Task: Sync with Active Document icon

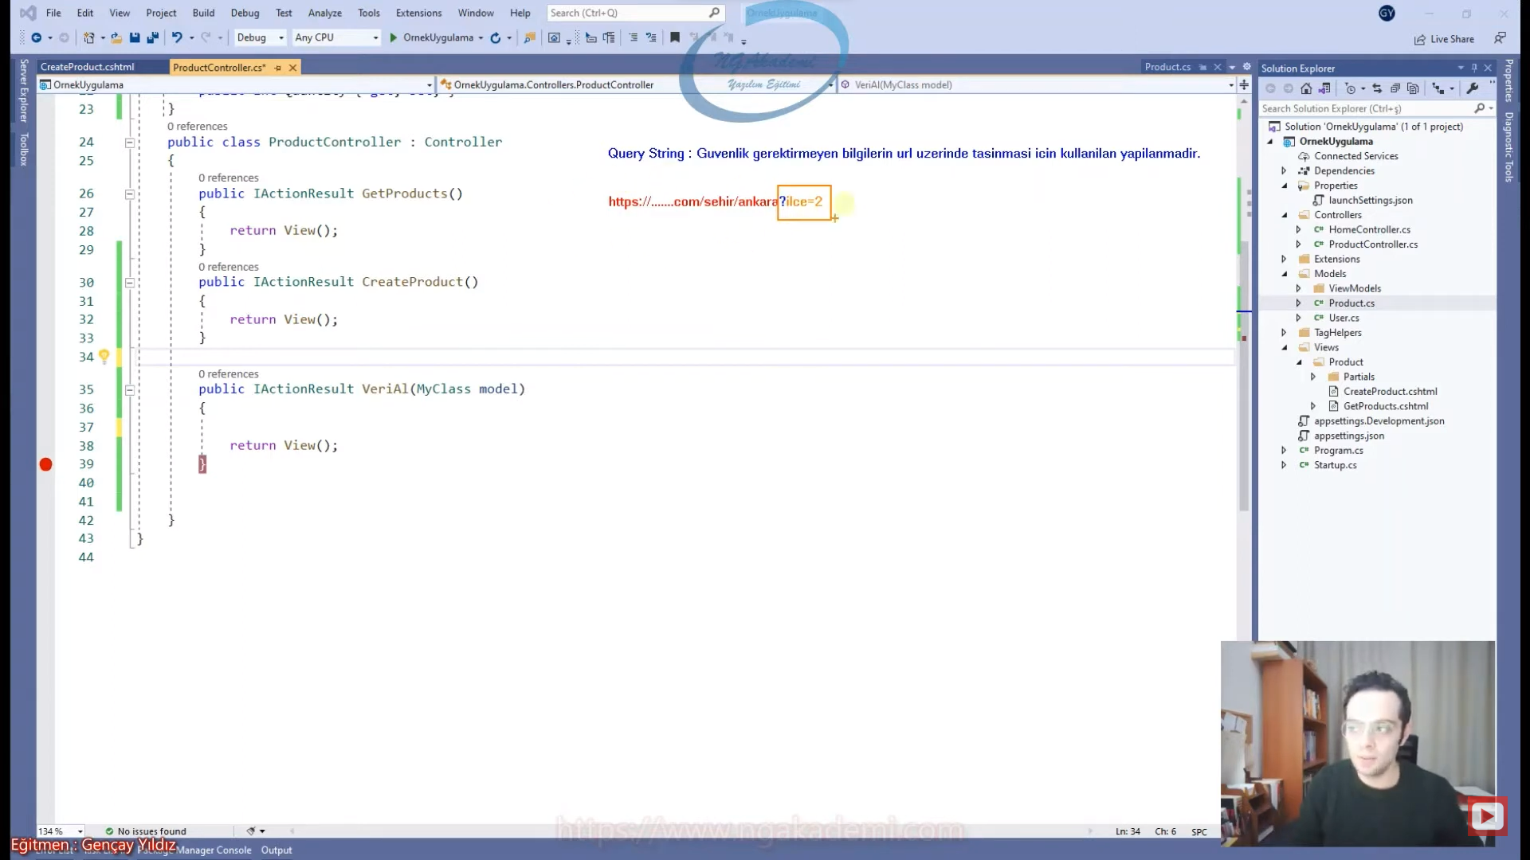Action: coord(1377,88)
